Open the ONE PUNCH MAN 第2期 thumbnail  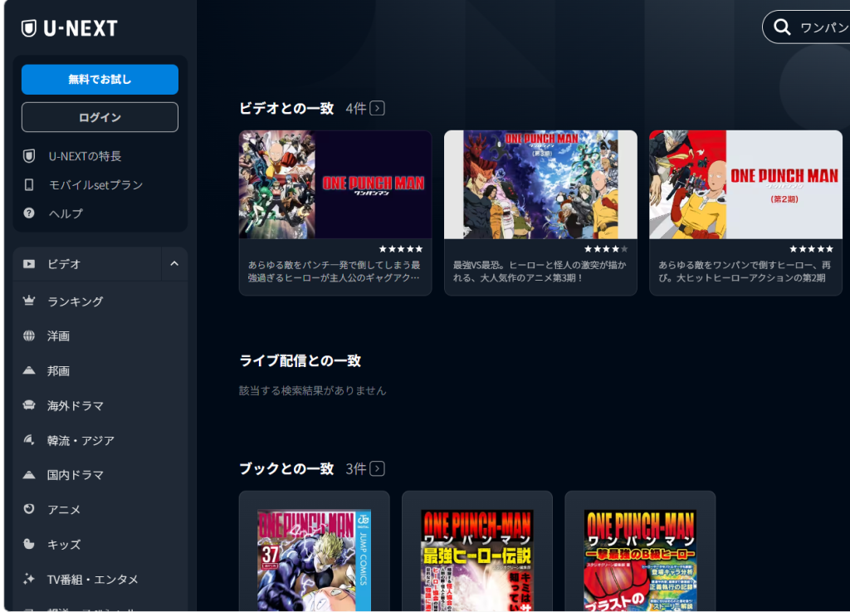point(746,184)
